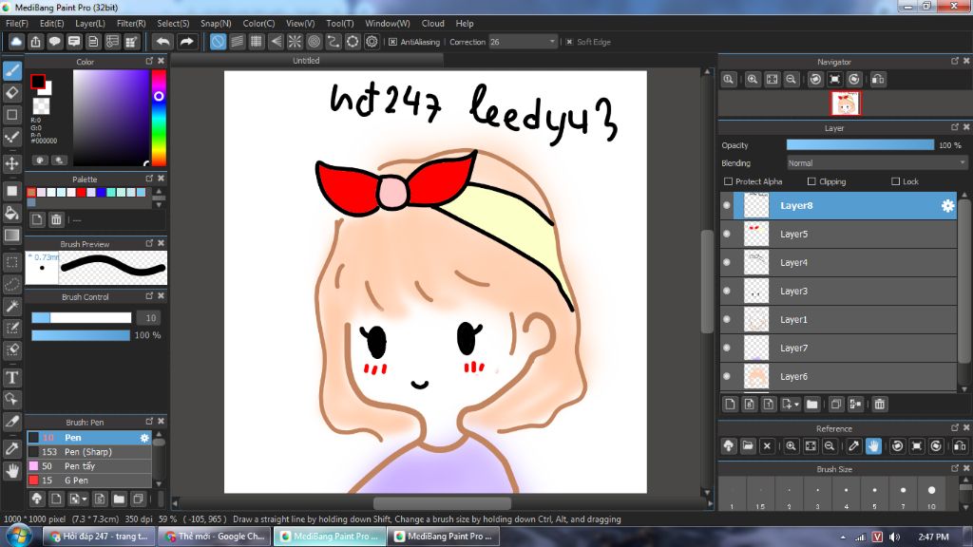Open the File(F) menu
973x547 pixels.
pyautogui.click(x=17, y=24)
